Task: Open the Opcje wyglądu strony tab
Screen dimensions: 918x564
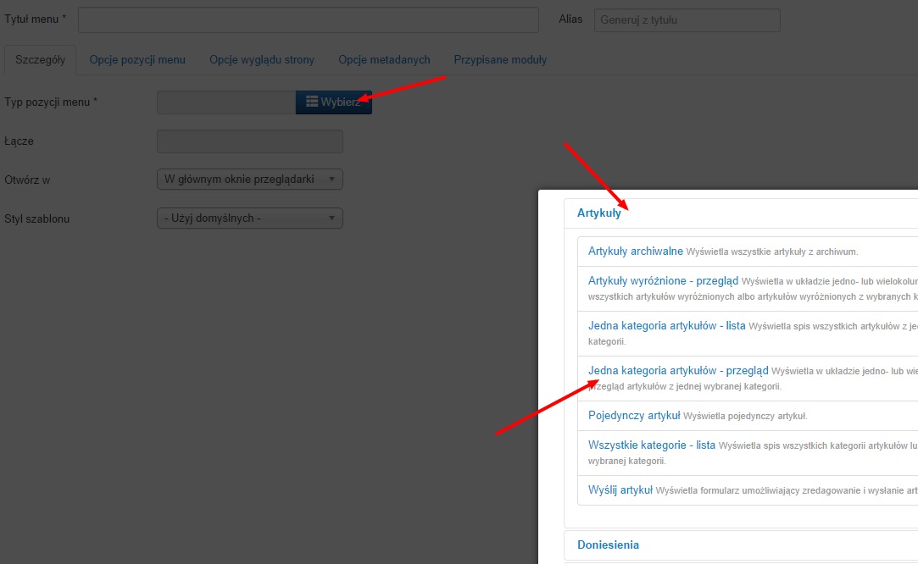Action: [x=262, y=60]
